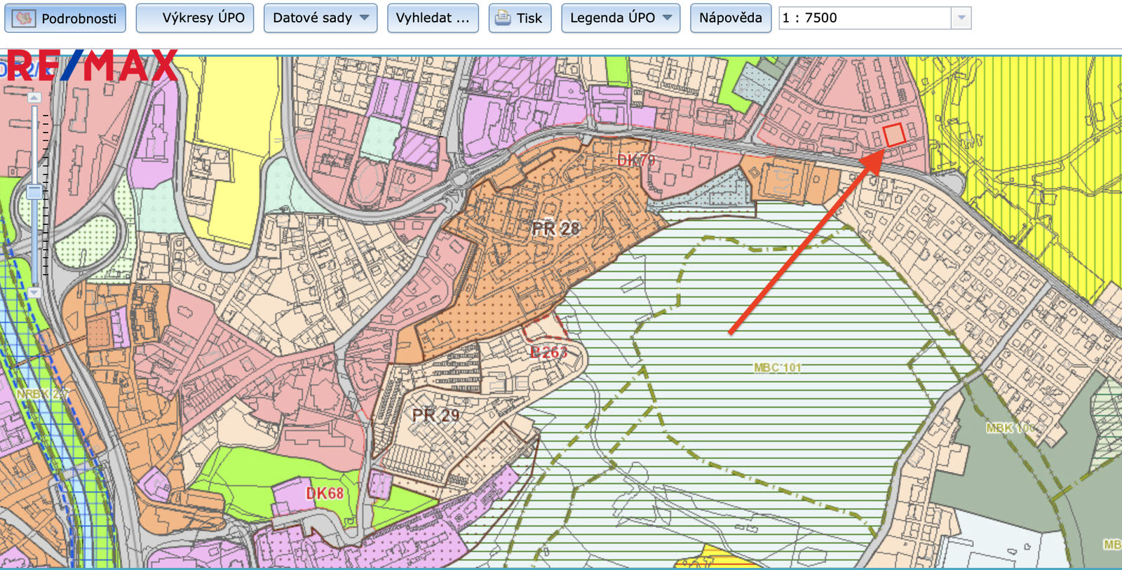Click the RE/MAX logo

(91, 66)
